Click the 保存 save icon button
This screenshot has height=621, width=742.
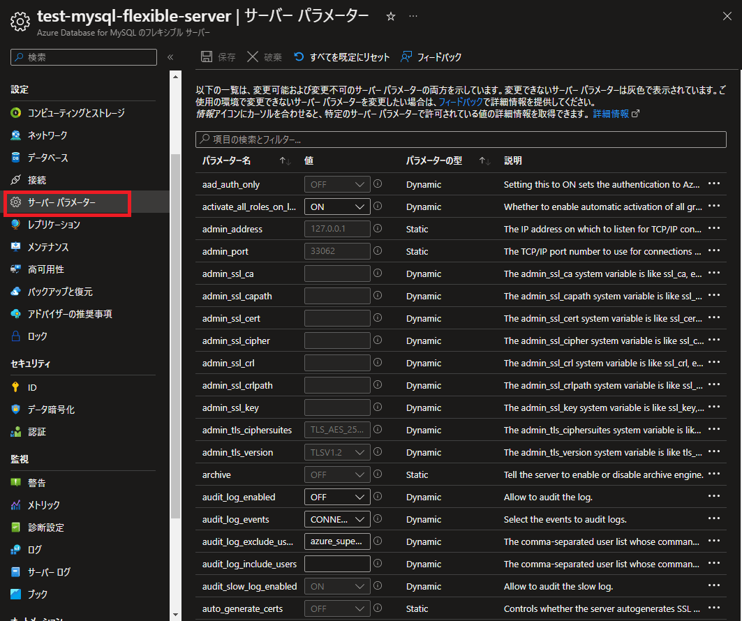coord(218,57)
